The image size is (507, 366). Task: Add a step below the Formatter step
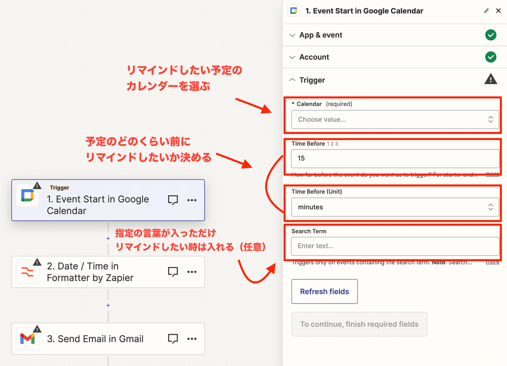(108, 305)
